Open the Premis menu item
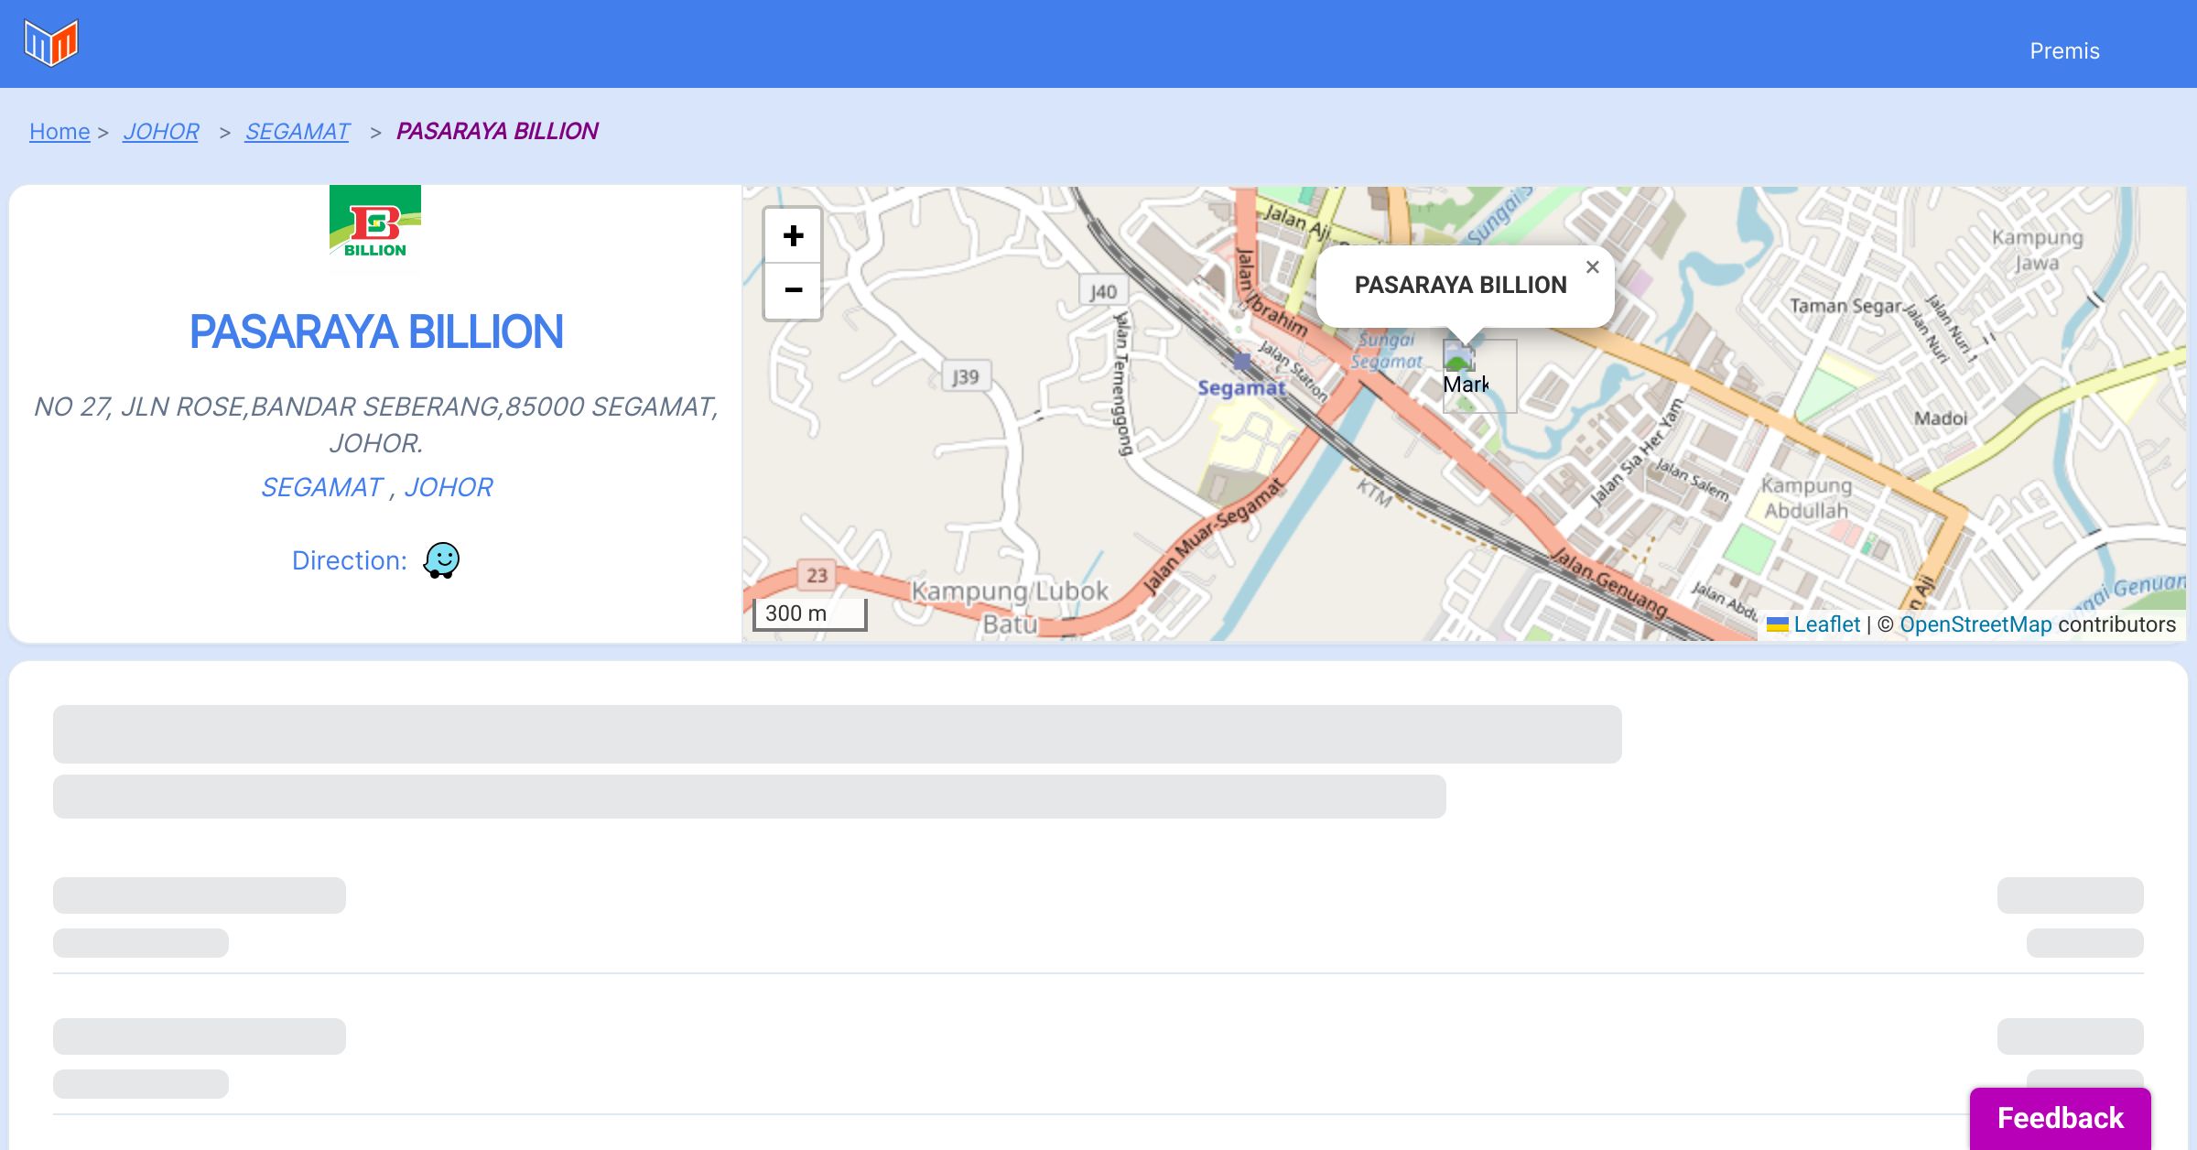 tap(2064, 51)
